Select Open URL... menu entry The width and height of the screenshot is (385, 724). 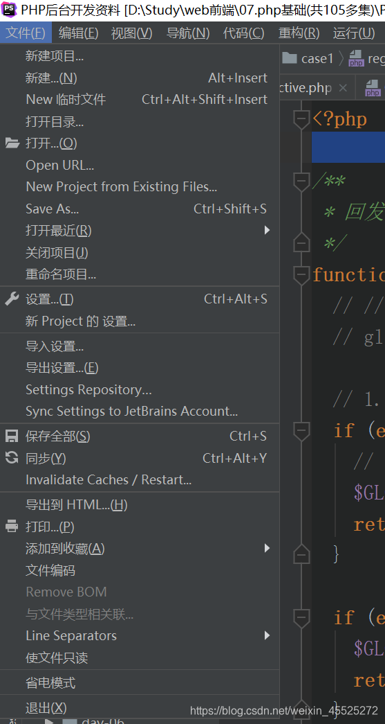click(140, 165)
